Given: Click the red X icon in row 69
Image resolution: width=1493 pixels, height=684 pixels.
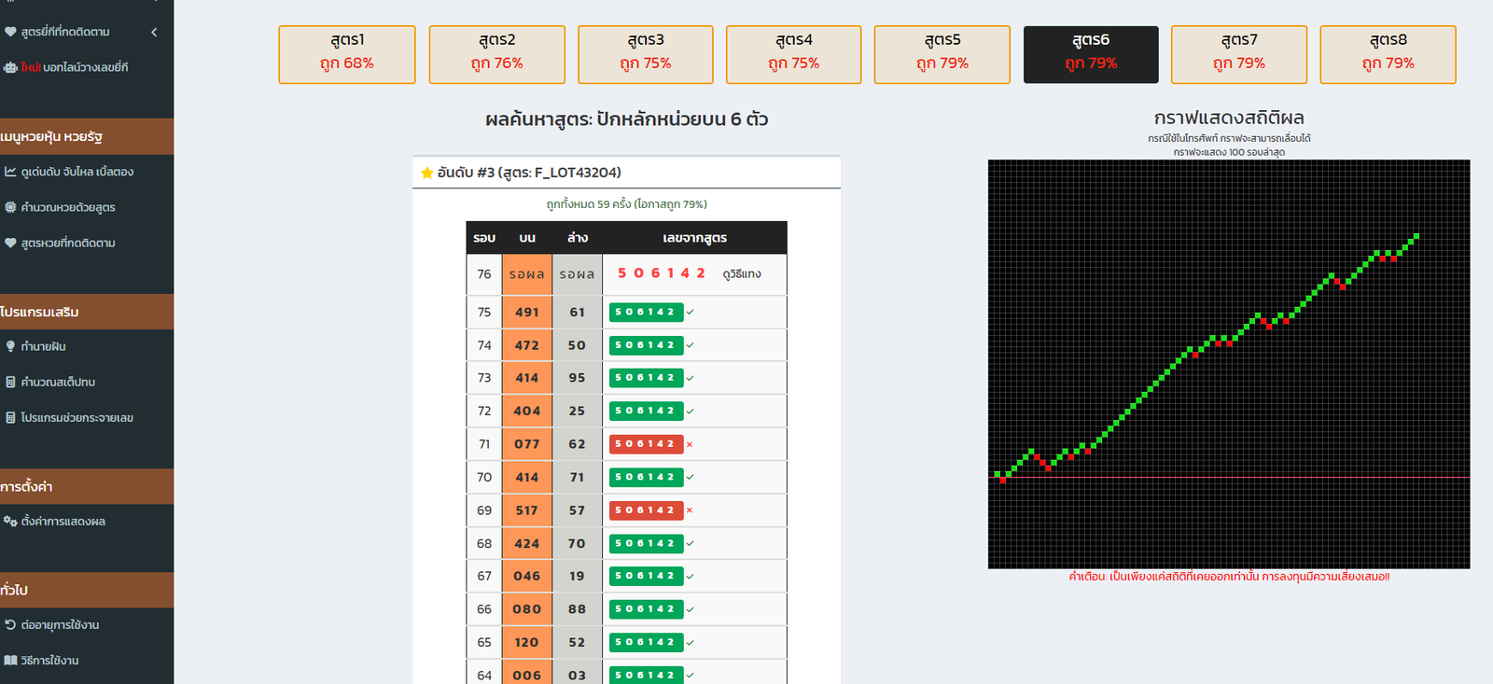Looking at the screenshot, I should pos(690,510).
